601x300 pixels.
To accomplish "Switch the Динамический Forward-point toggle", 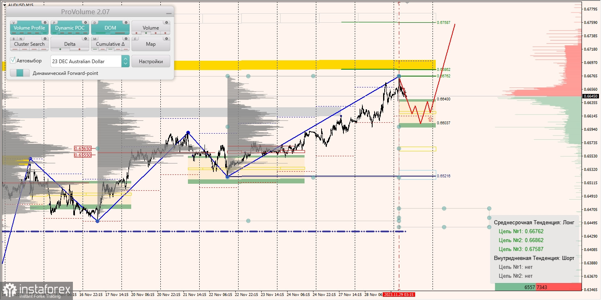I will pyautogui.click(x=20, y=73).
